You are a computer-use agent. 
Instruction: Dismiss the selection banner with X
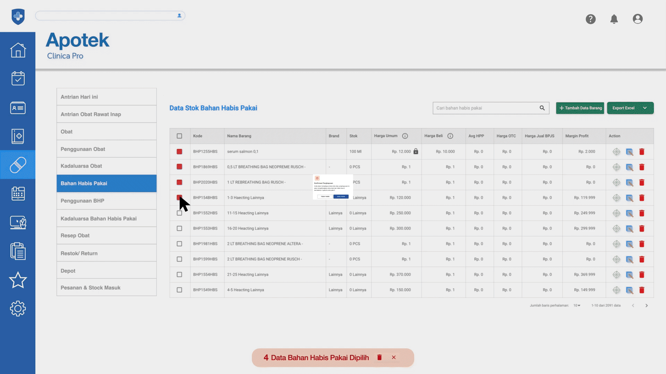coord(394,357)
